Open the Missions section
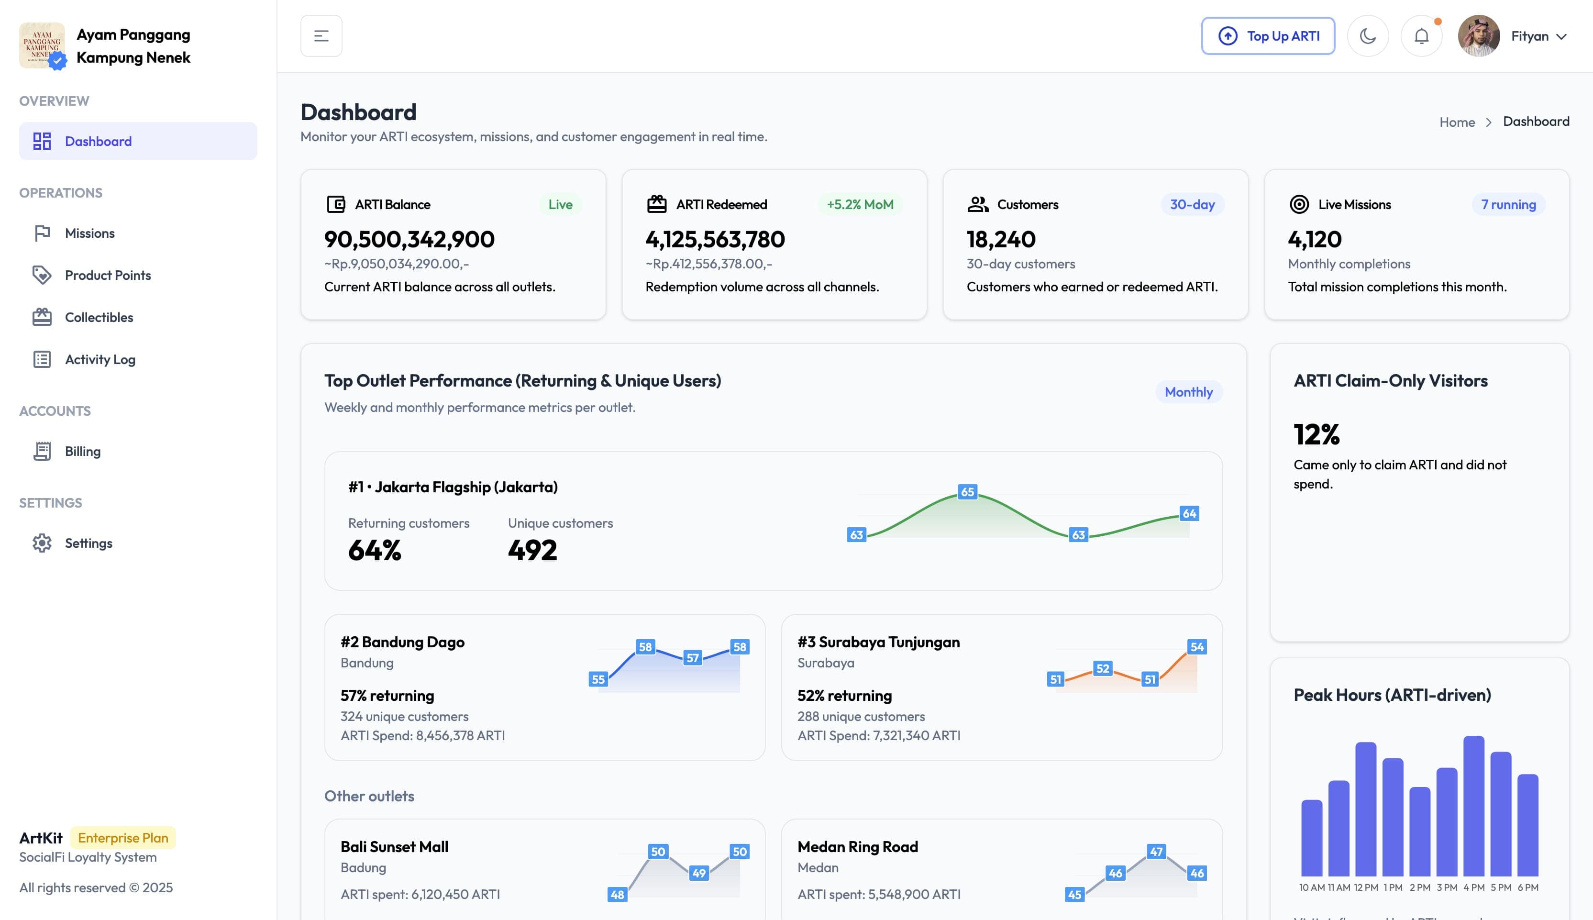Screen dimensions: 1593x920 click(x=89, y=233)
